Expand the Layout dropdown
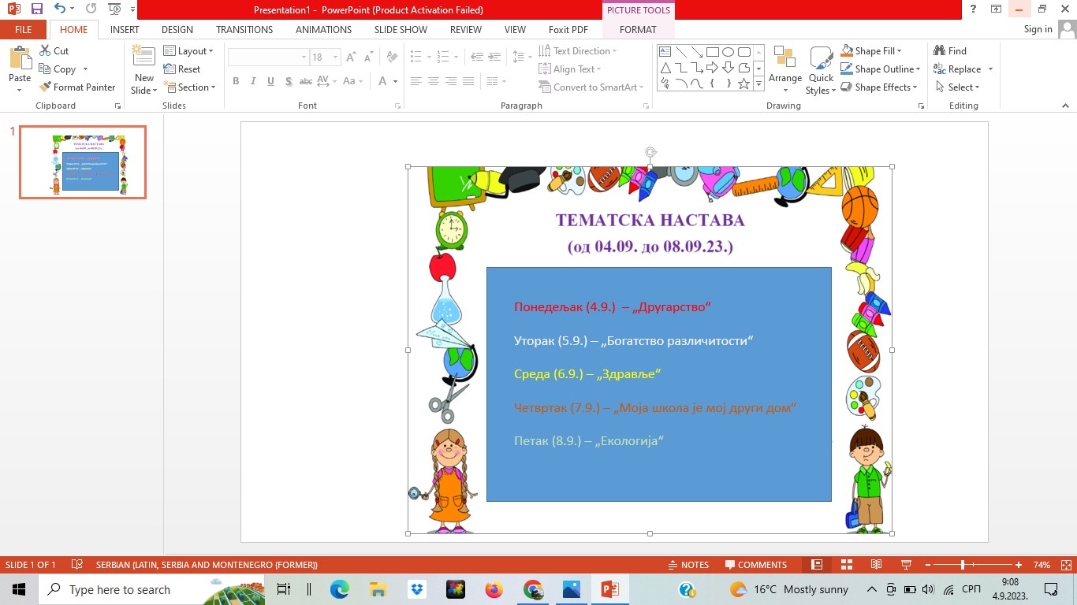This screenshot has width=1077, height=605. [x=188, y=51]
